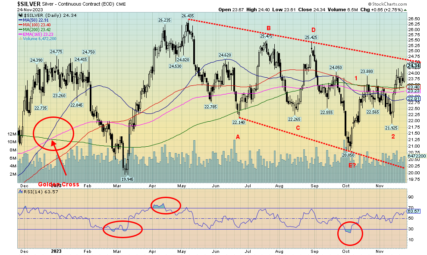Click the RSI 63.57 axis value tag
The image size is (427, 255).
coord(413,211)
